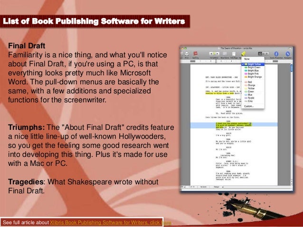This screenshot has width=303, height=227.
Task: Click the 'Triumphs:' bold label
Action: coord(27,127)
